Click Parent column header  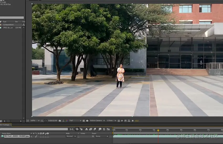(94, 134)
